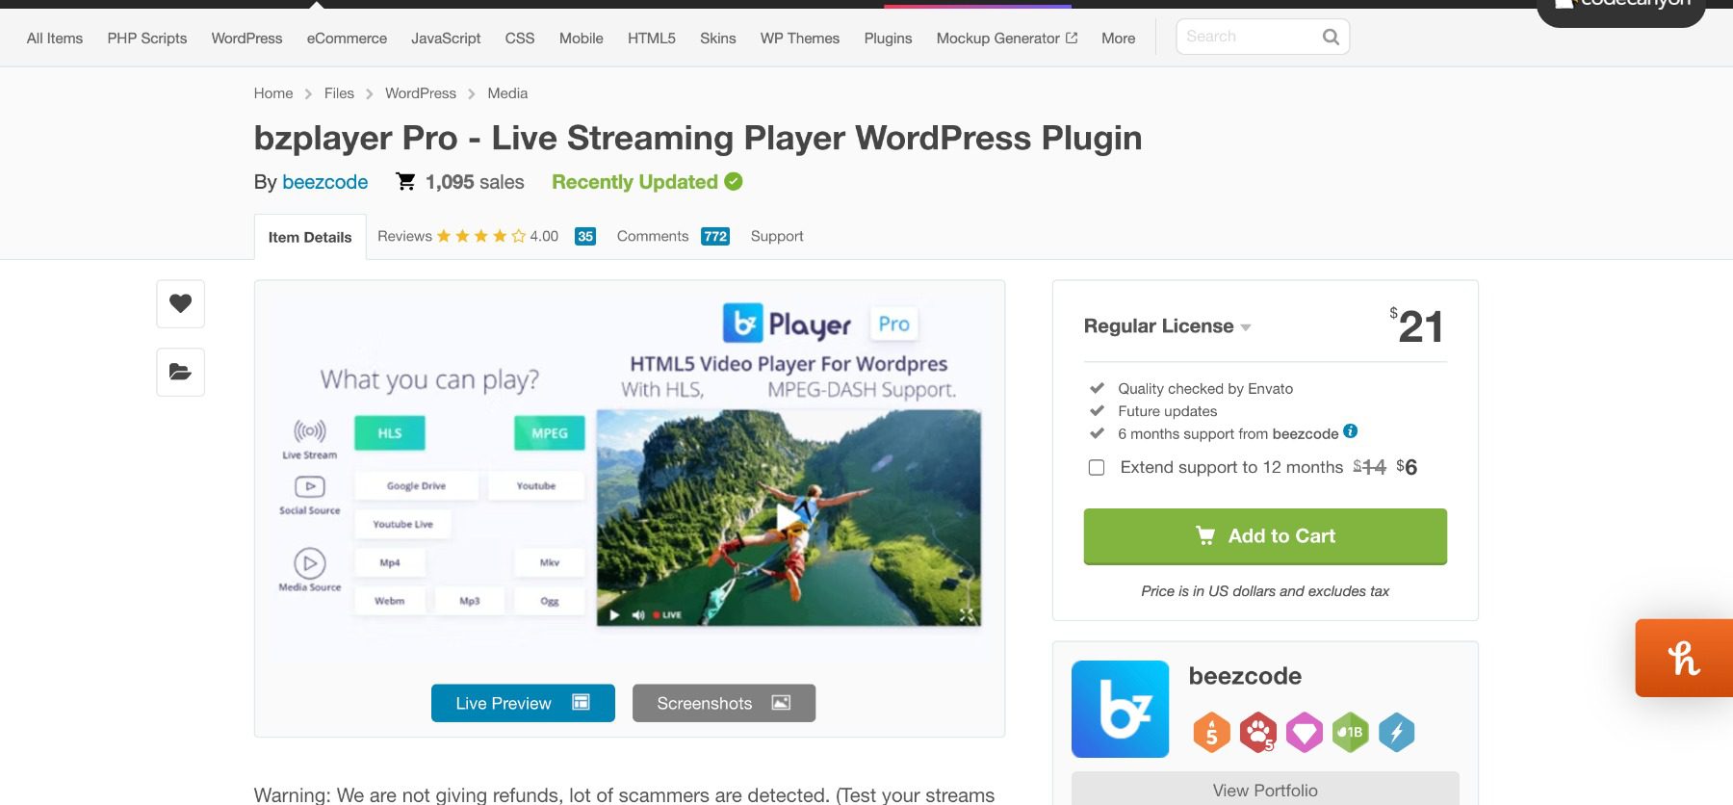Go to Home breadcrumb

click(273, 93)
